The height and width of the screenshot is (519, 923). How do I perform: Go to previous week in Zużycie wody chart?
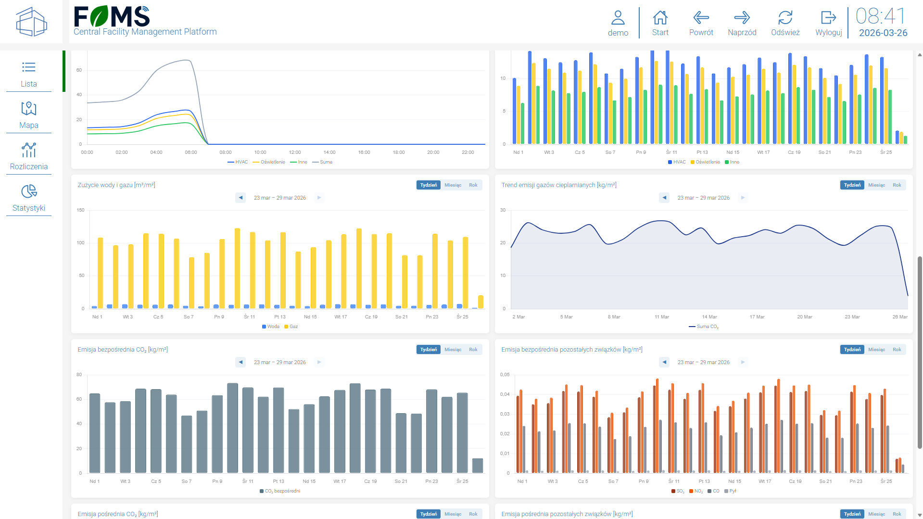coord(240,198)
